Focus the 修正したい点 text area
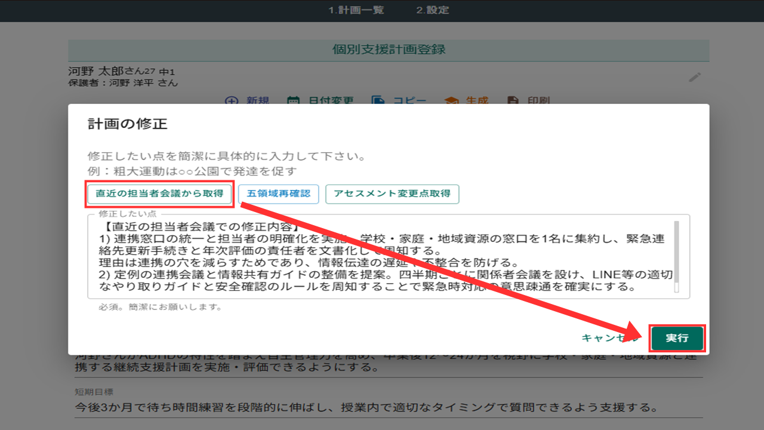Screen dimensions: 764x430 [382, 257]
